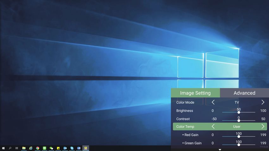Launch Google Chrome from taskbar

coord(38,148)
